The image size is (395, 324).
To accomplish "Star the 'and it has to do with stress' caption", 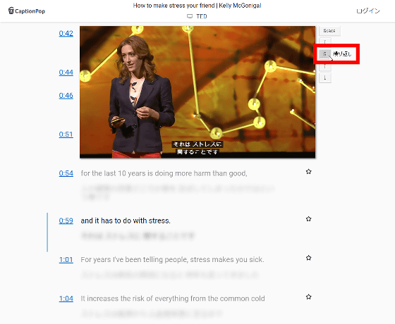I will tap(309, 219).
